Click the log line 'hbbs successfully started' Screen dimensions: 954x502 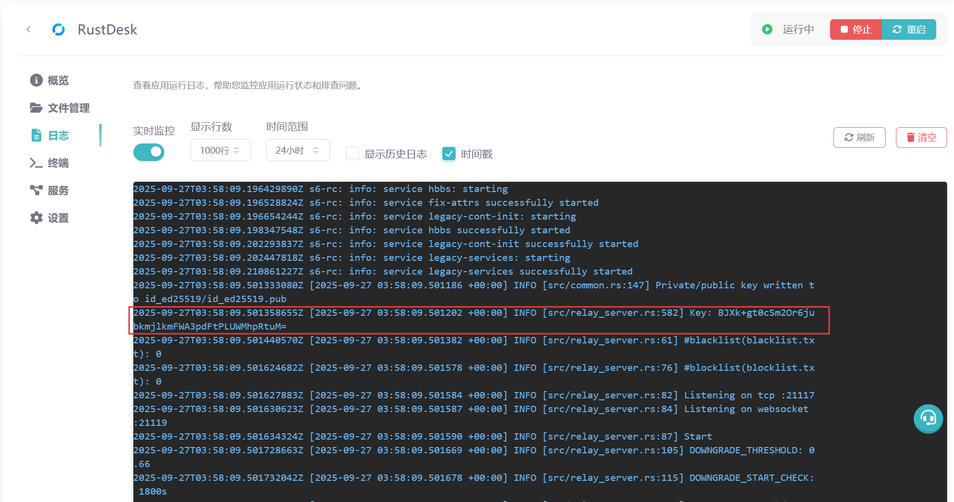tap(352, 230)
